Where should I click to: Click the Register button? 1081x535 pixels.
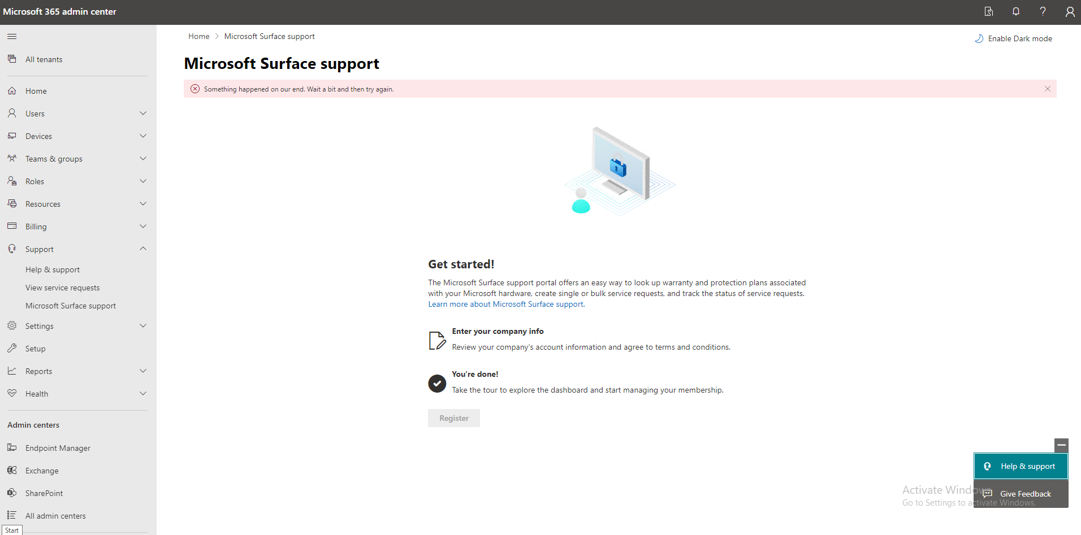[453, 418]
